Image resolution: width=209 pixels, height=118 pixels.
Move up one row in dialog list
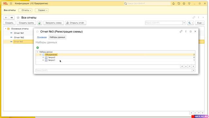click(x=186, y=66)
